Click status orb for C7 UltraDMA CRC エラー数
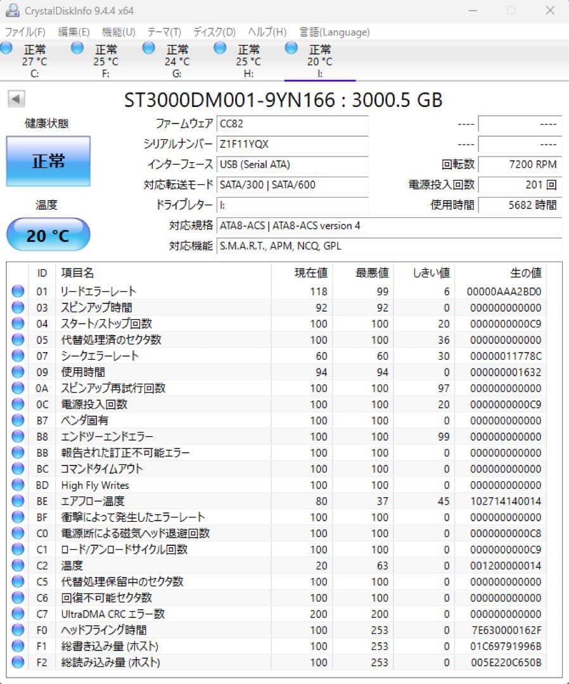Viewport: 569px width, 684px height. (x=18, y=614)
